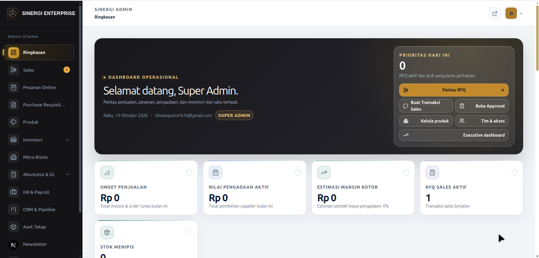Click the Kelola produk button

coord(426,121)
